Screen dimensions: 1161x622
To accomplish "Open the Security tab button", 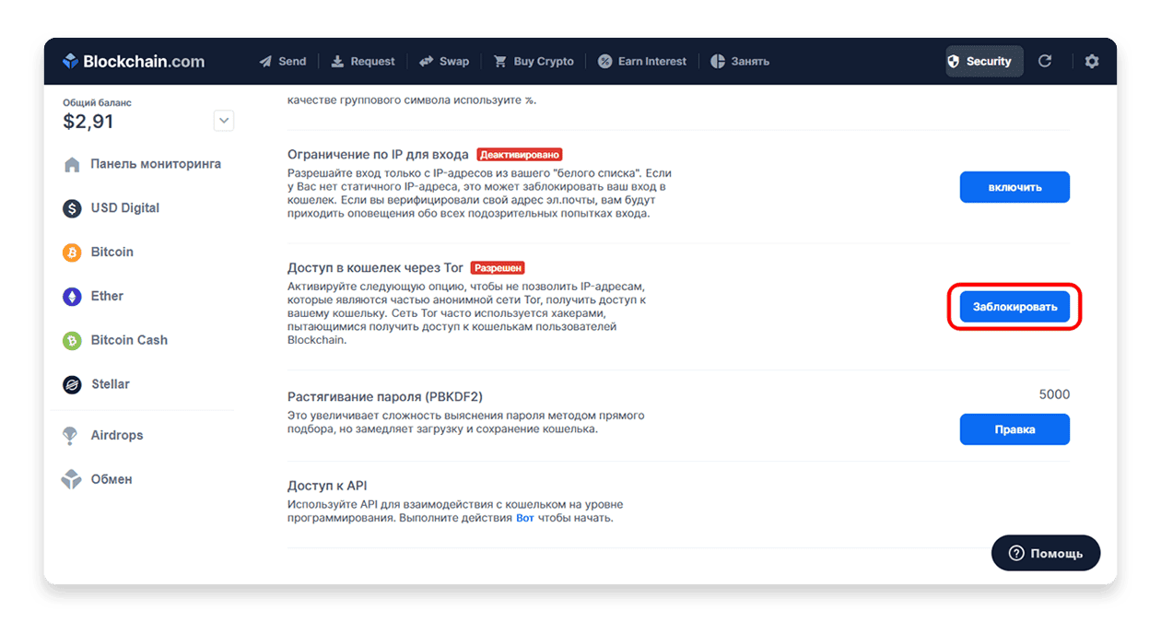I will (x=984, y=62).
